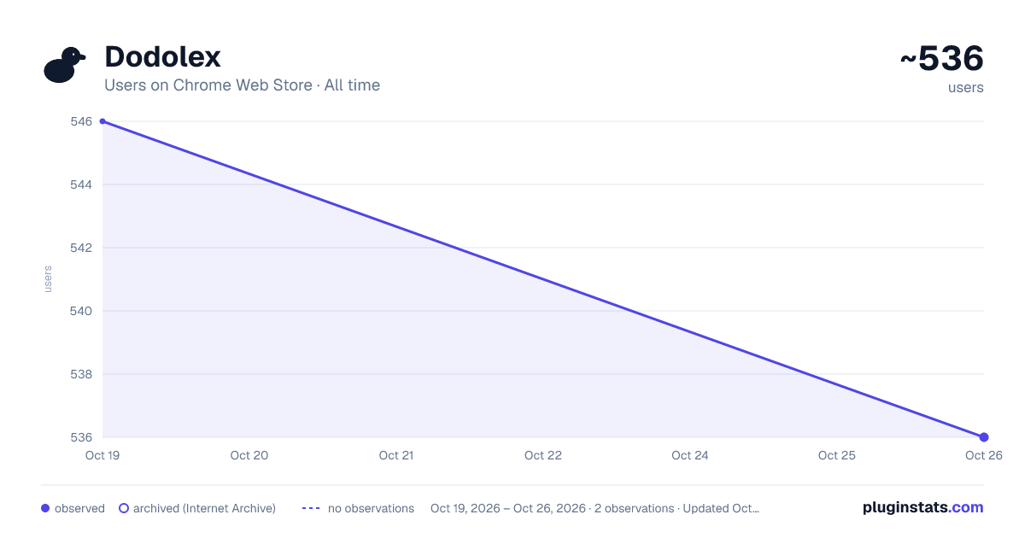The image size is (1025, 538).
Task: Click the 540 y-axis label
Action: coord(81,311)
